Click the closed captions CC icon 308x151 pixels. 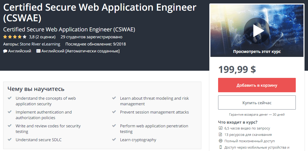tap(39, 51)
